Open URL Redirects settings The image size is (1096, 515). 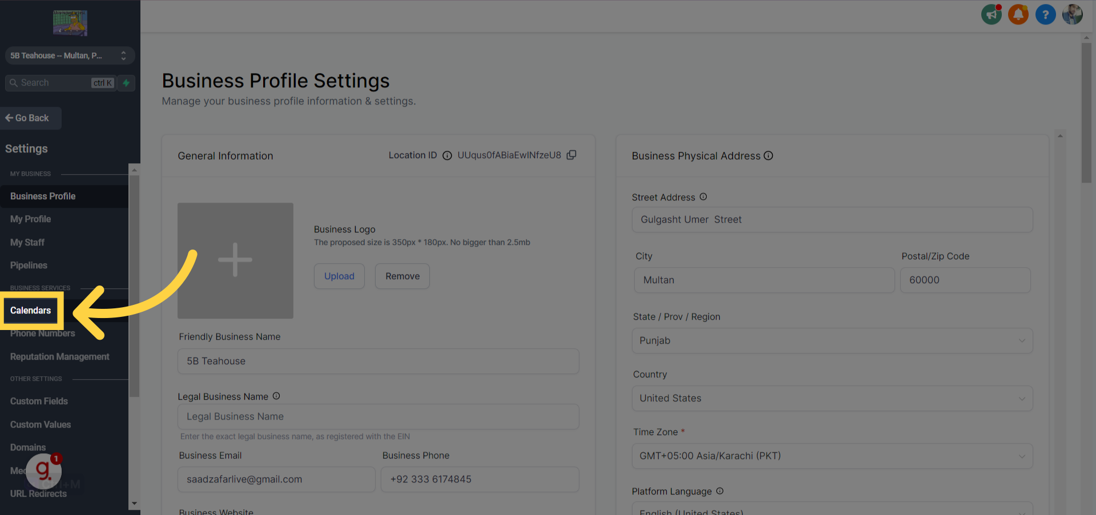tap(38, 494)
